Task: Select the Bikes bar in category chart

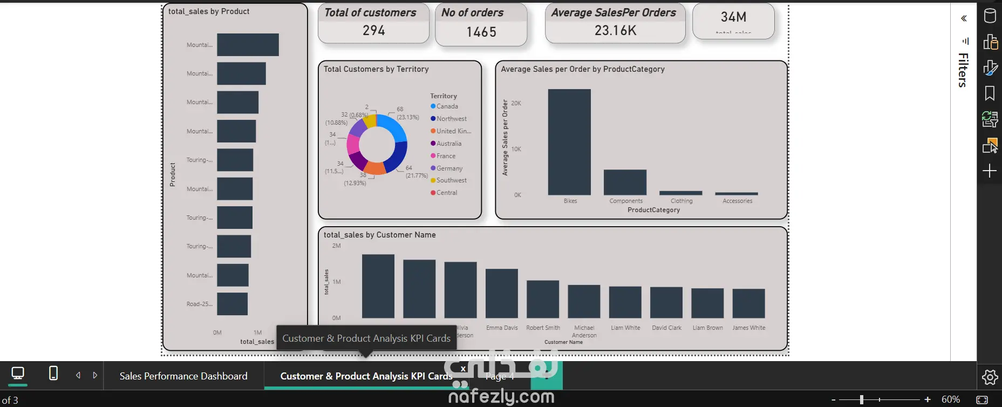Action: (569, 142)
